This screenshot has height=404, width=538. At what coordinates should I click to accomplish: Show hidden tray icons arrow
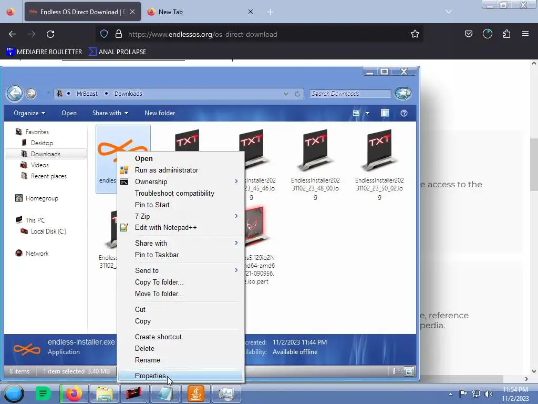450,394
